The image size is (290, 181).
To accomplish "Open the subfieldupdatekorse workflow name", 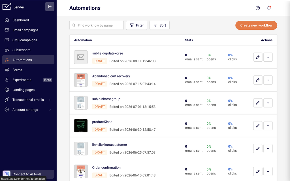I will [107, 53].
